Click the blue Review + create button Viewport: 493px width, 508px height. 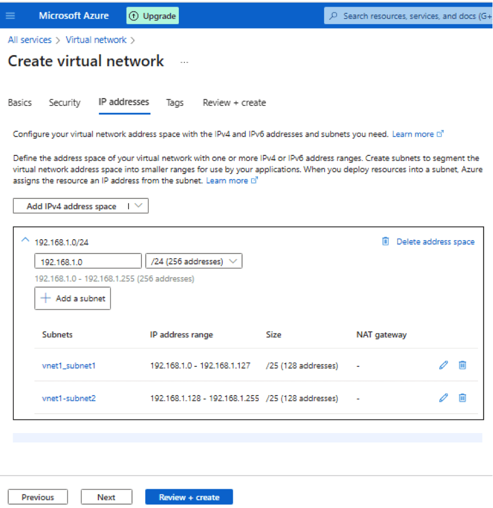pyautogui.click(x=189, y=497)
